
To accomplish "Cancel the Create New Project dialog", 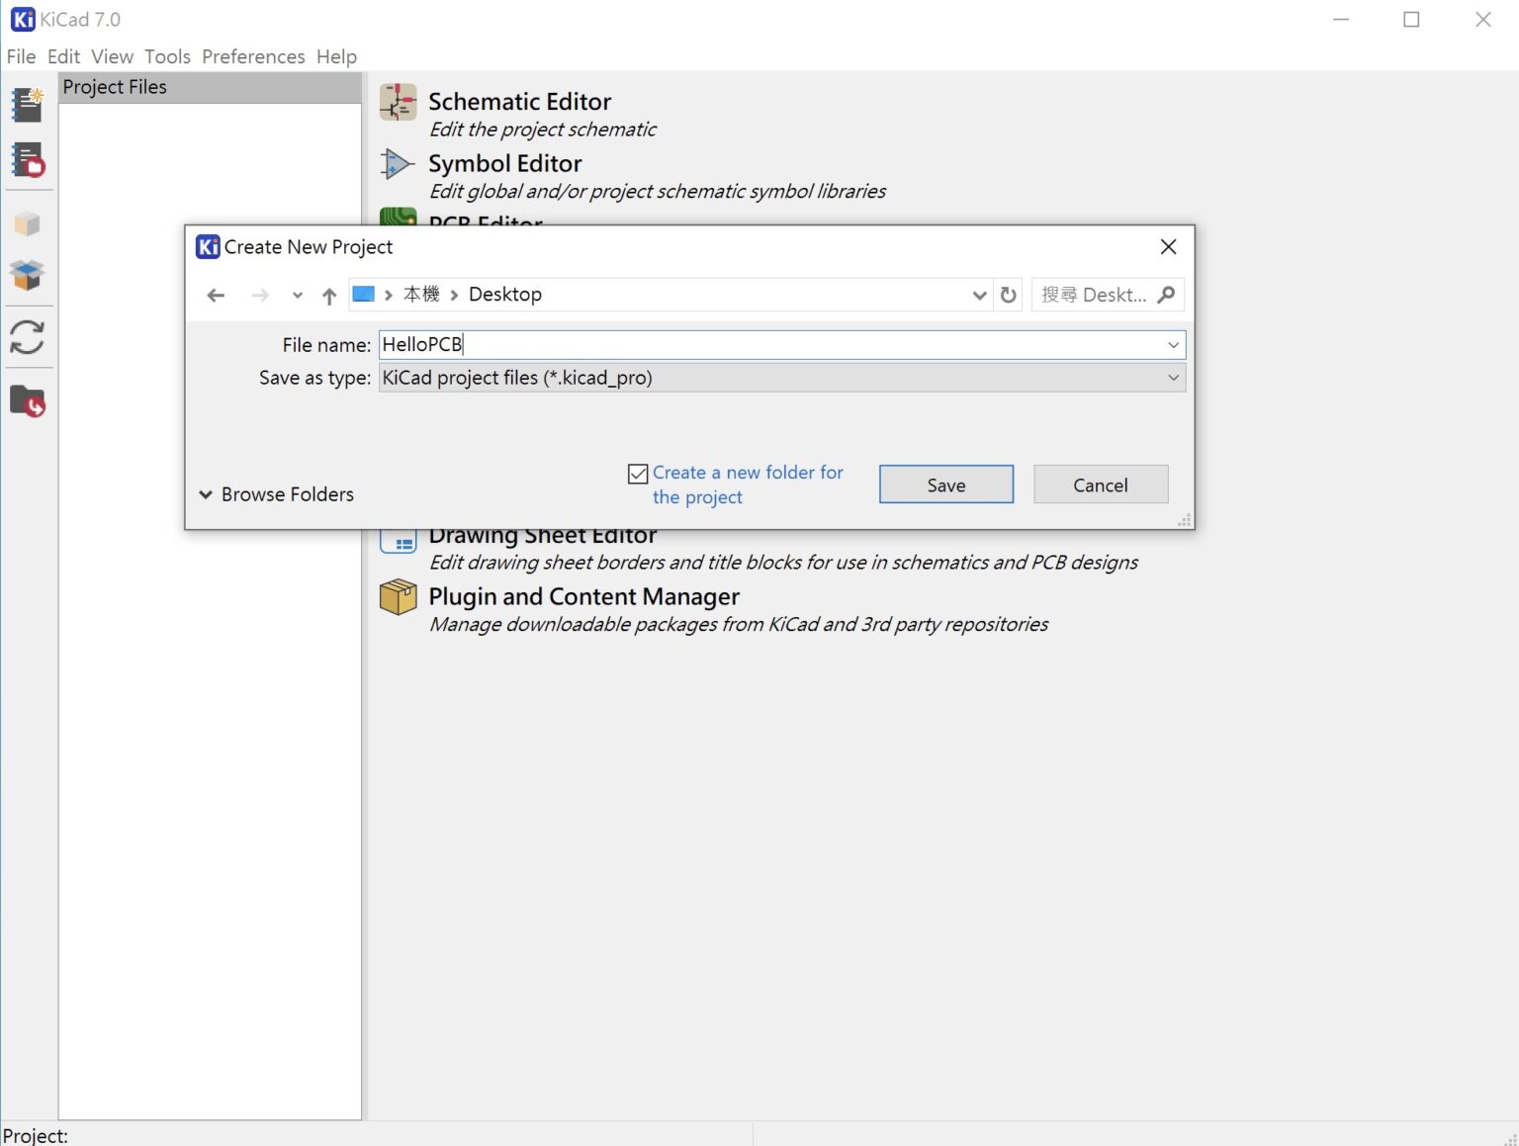I will (1101, 485).
